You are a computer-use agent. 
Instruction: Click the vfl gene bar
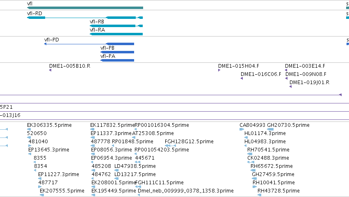pyautogui.click(x=85, y=8)
